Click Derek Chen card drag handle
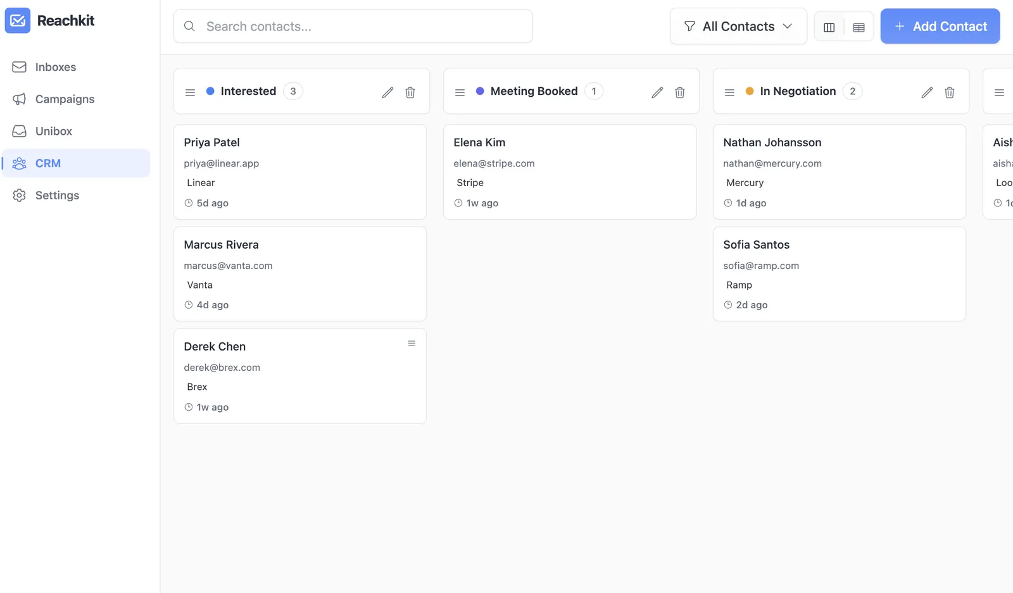Image resolution: width=1013 pixels, height=593 pixels. point(412,344)
